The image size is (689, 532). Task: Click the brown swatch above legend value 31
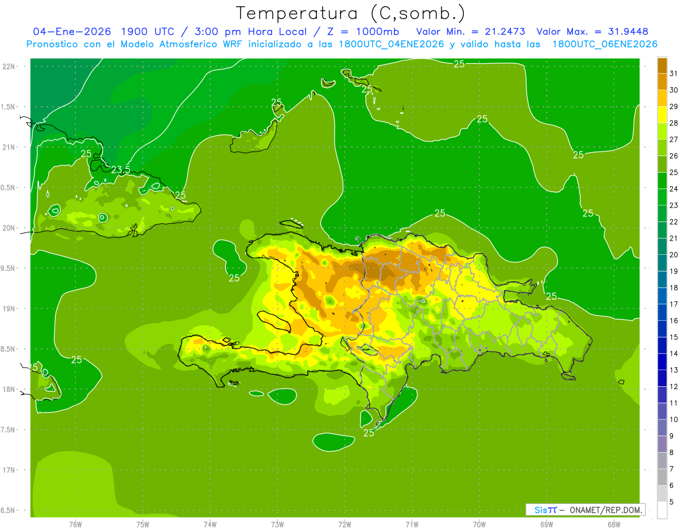[x=662, y=65]
